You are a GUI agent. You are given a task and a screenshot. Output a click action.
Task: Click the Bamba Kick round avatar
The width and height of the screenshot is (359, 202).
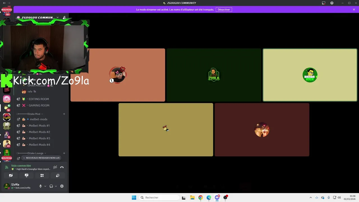tap(310, 75)
